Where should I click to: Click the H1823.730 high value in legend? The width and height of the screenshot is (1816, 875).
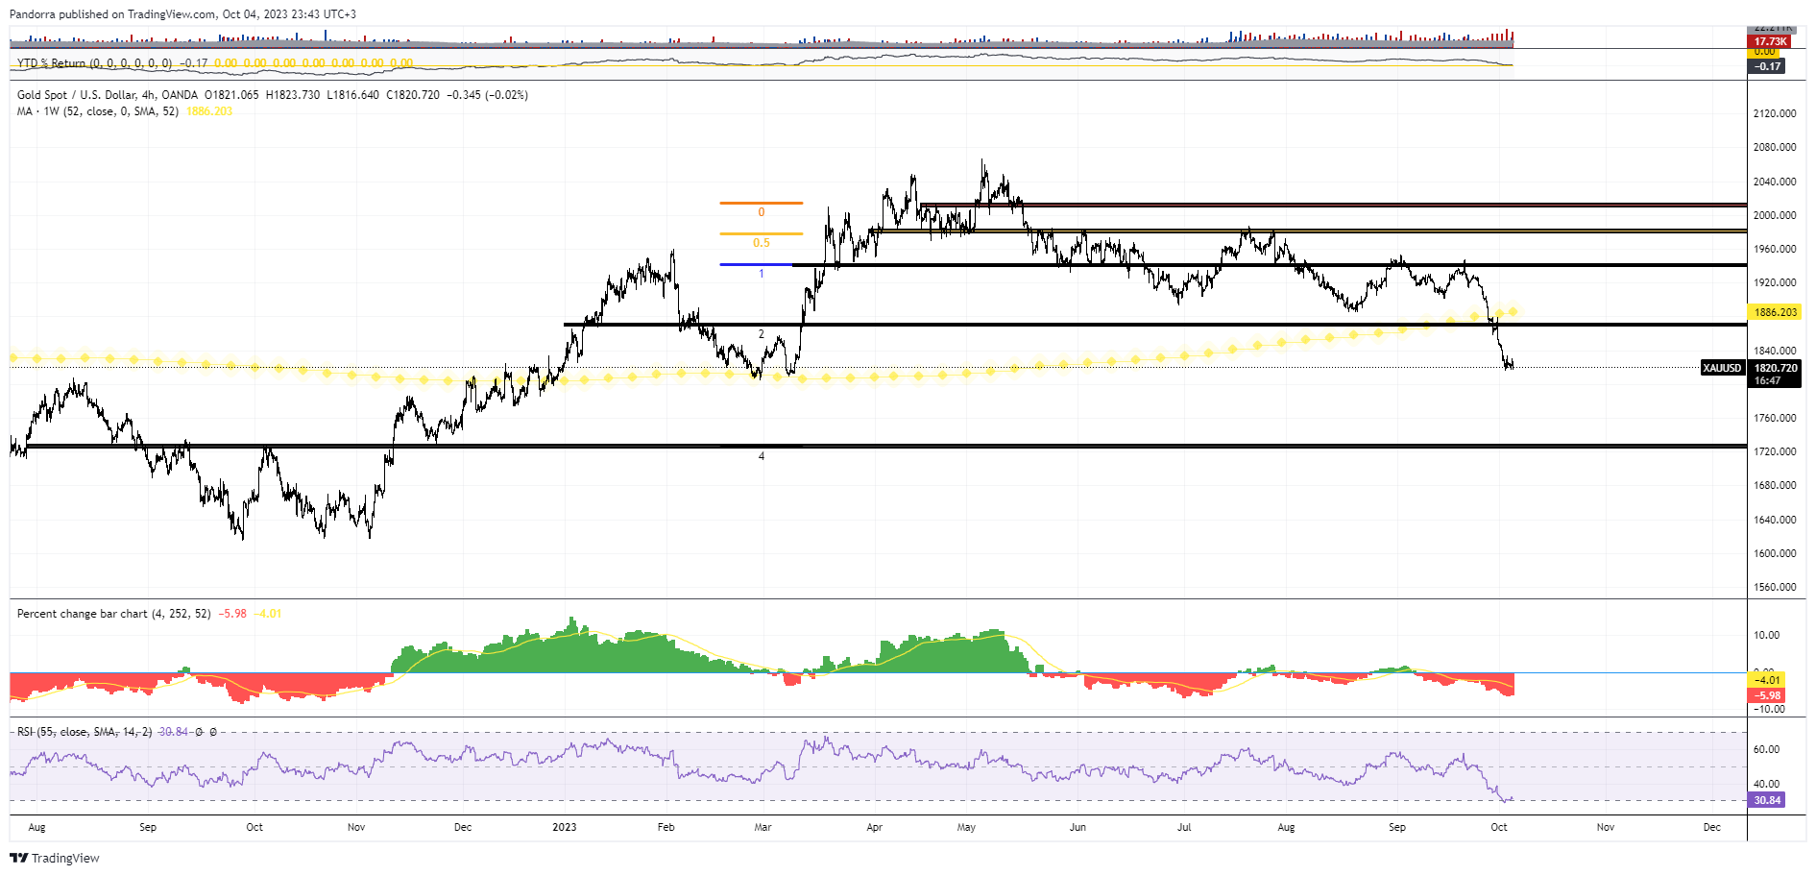coord(293,95)
